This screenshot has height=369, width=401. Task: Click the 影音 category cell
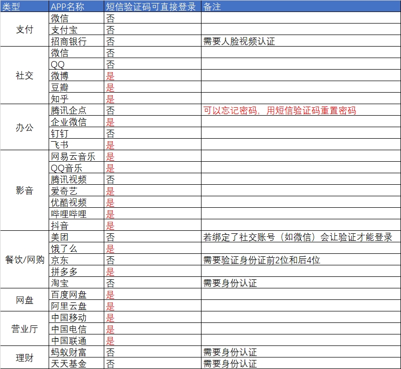25,190
